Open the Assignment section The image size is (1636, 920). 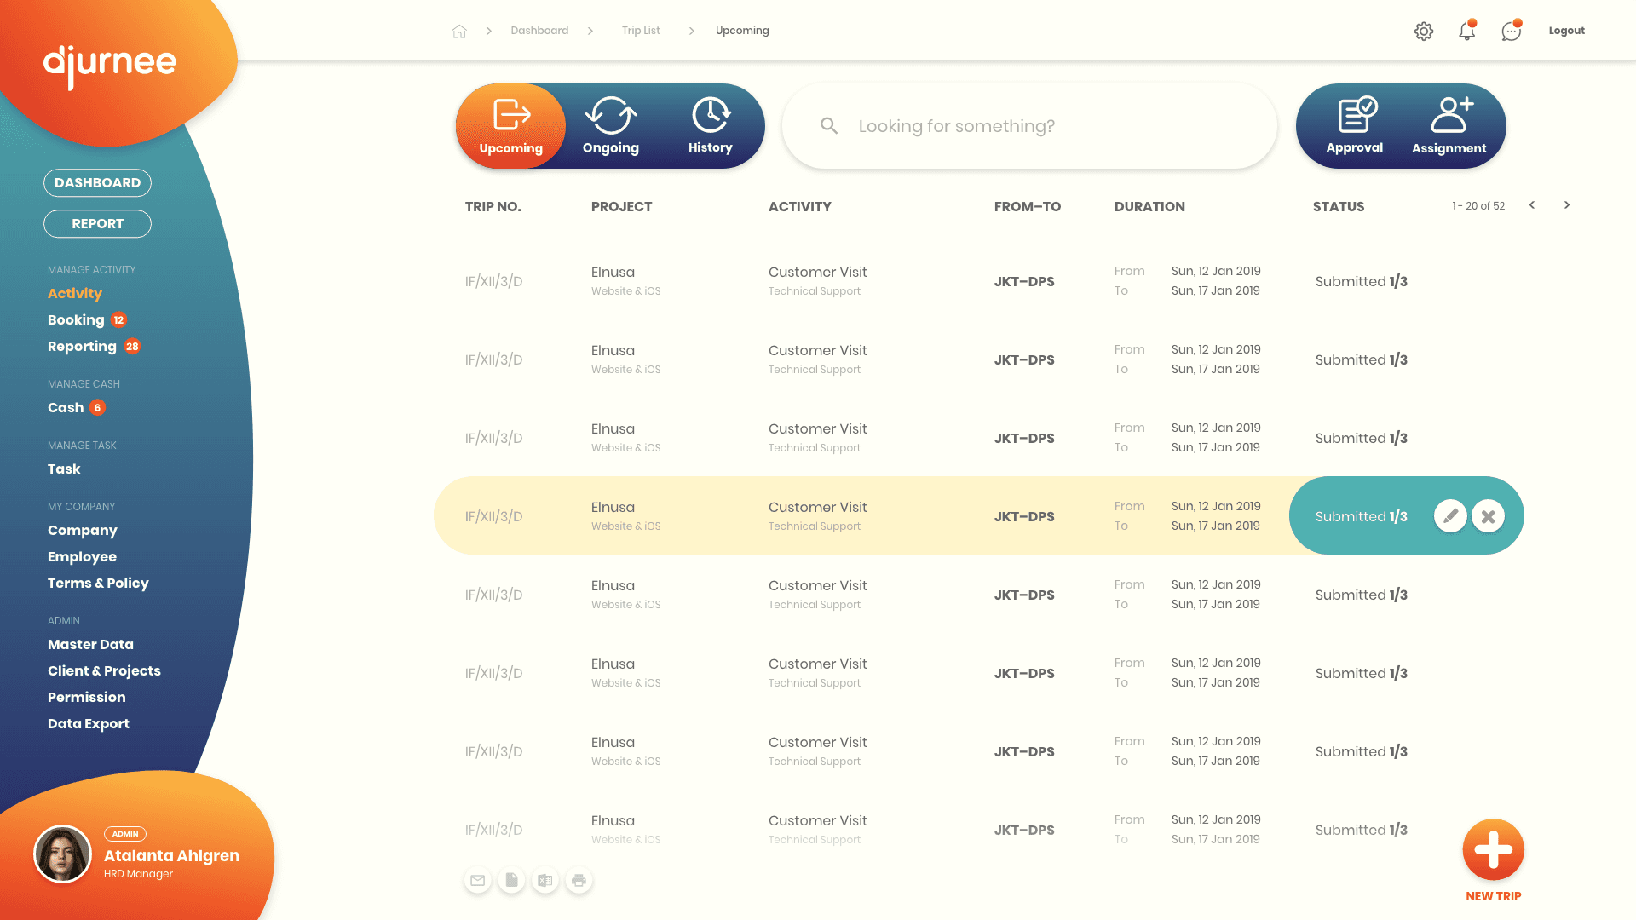click(1449, 126)
